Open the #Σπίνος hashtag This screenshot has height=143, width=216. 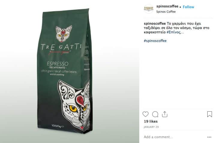173,32
